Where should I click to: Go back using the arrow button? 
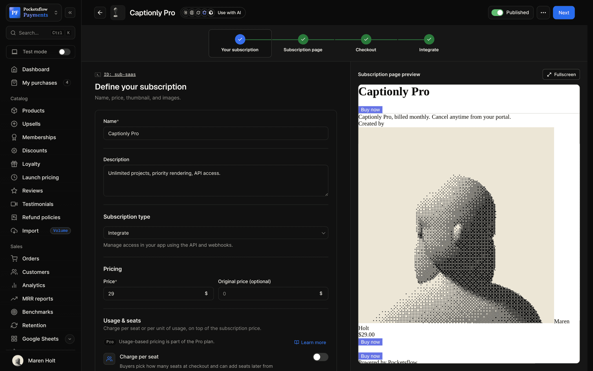100,13
